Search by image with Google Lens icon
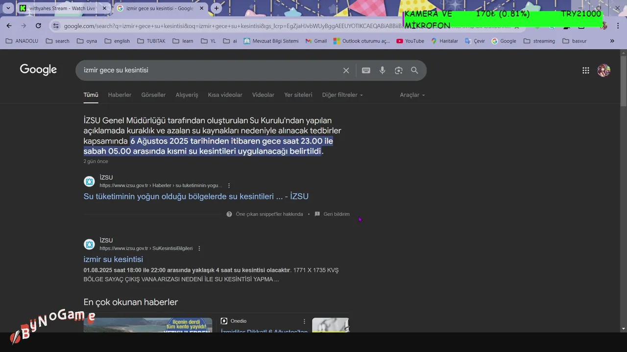The height and width of the screenshot is (352, 627). [x=399, y=70]
